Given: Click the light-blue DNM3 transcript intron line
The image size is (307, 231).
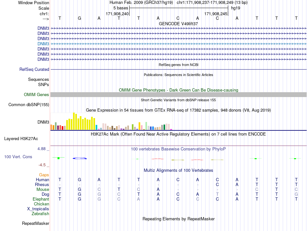Looking at the screenshot, I should [178, 44].
